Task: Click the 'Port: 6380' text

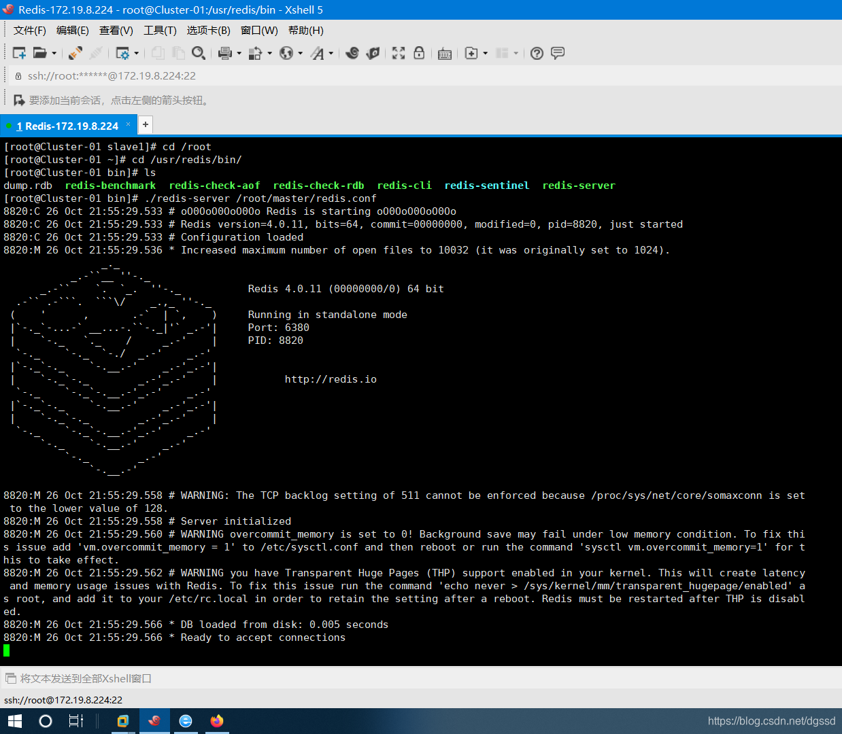Action: pyautogui.click(x=279, y=328)
